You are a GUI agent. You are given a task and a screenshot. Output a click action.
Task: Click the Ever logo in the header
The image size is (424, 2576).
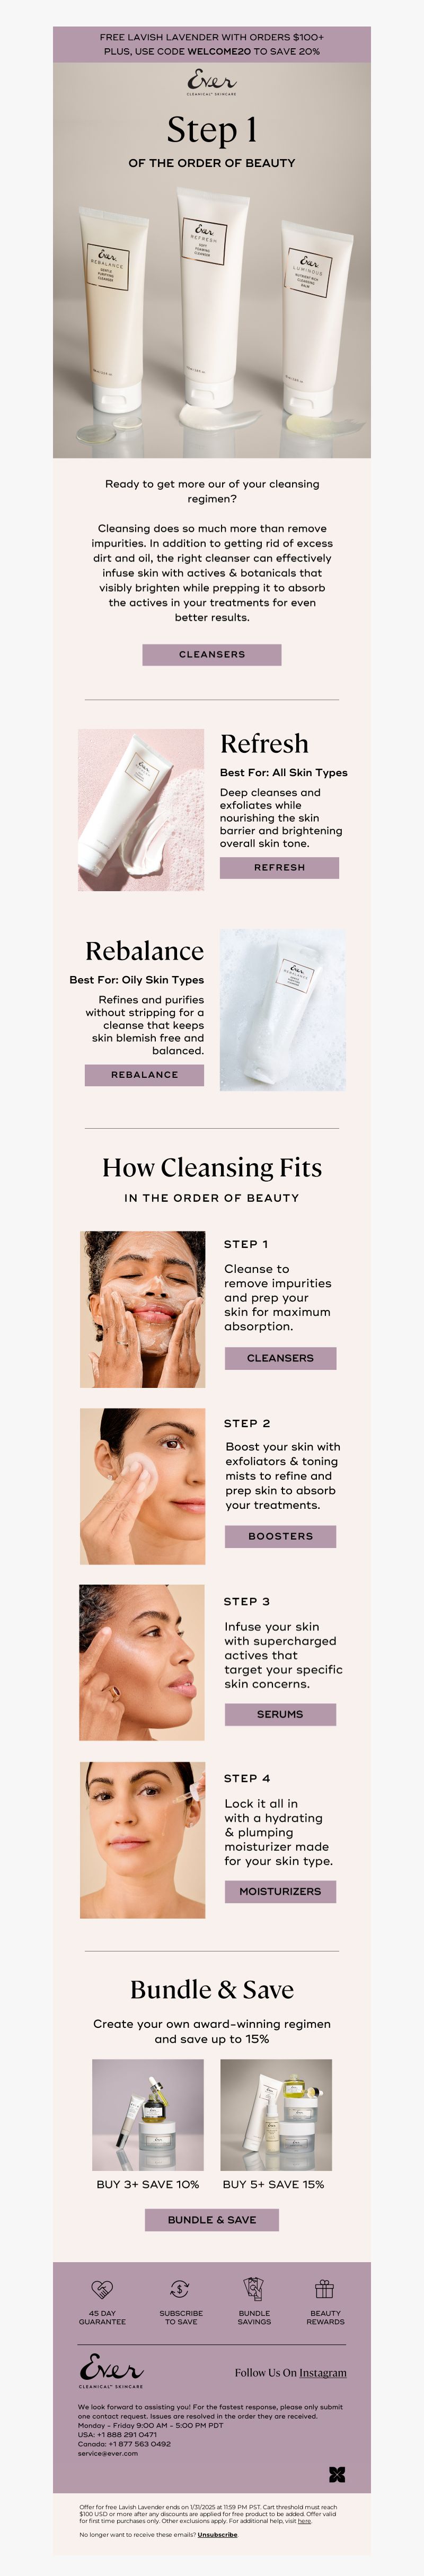(212, 82)
